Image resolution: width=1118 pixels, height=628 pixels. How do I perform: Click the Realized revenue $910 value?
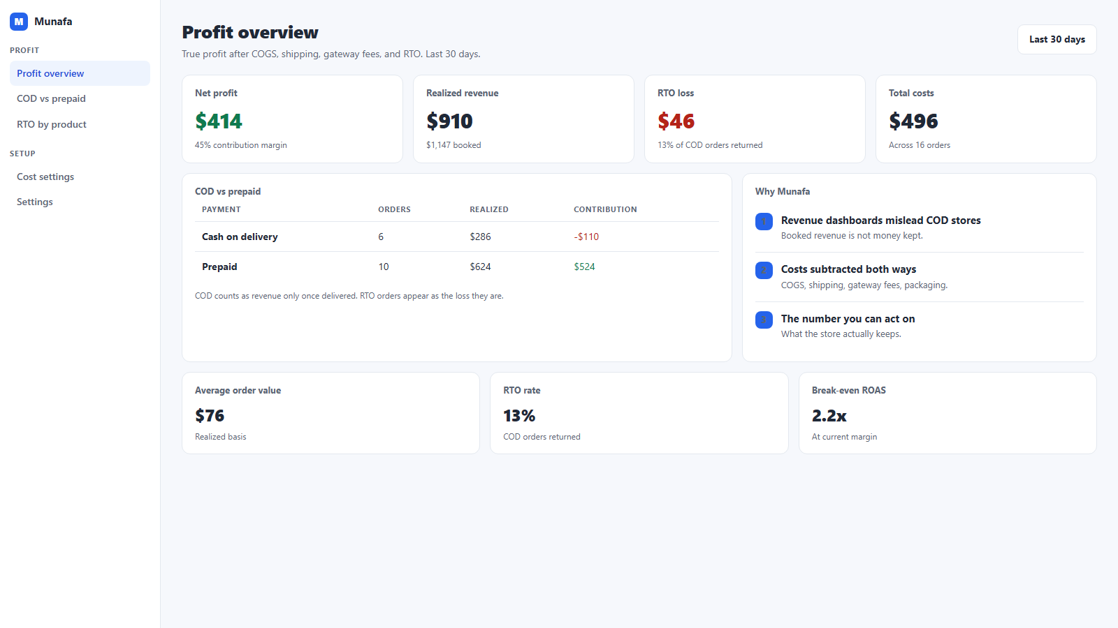449,121
